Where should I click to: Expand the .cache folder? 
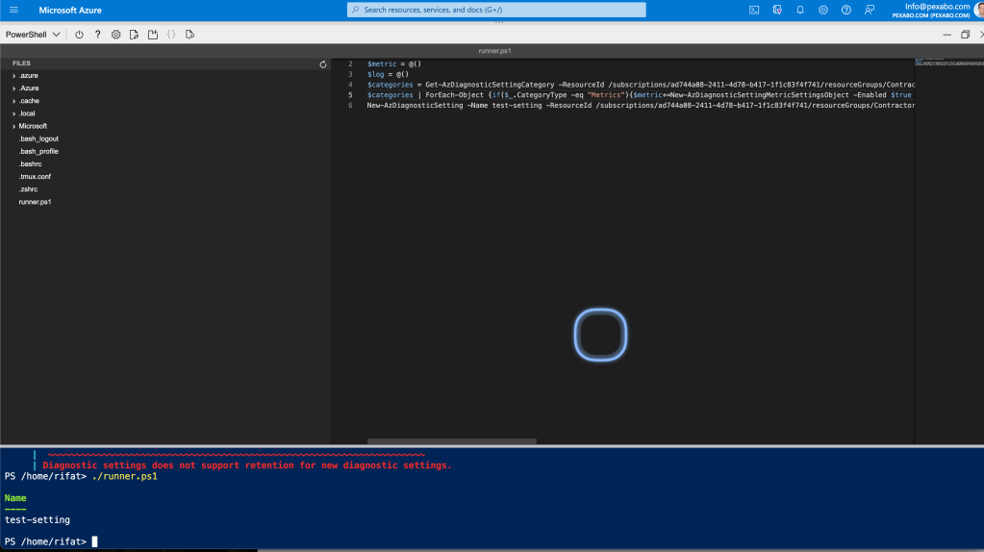point(29,100)
